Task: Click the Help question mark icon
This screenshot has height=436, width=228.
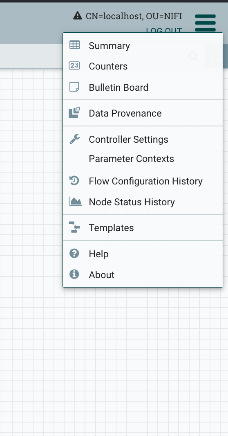Action: [x=74, y=253]
